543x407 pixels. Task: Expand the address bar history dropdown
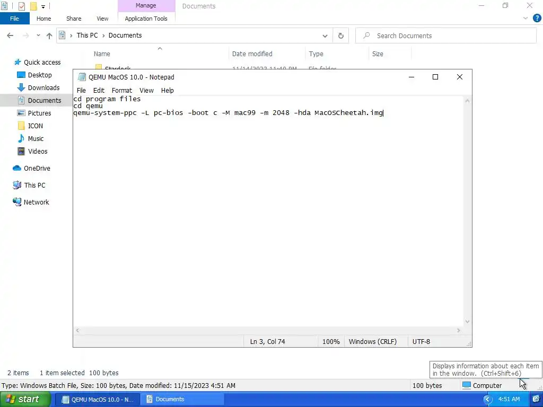[325, 36]
